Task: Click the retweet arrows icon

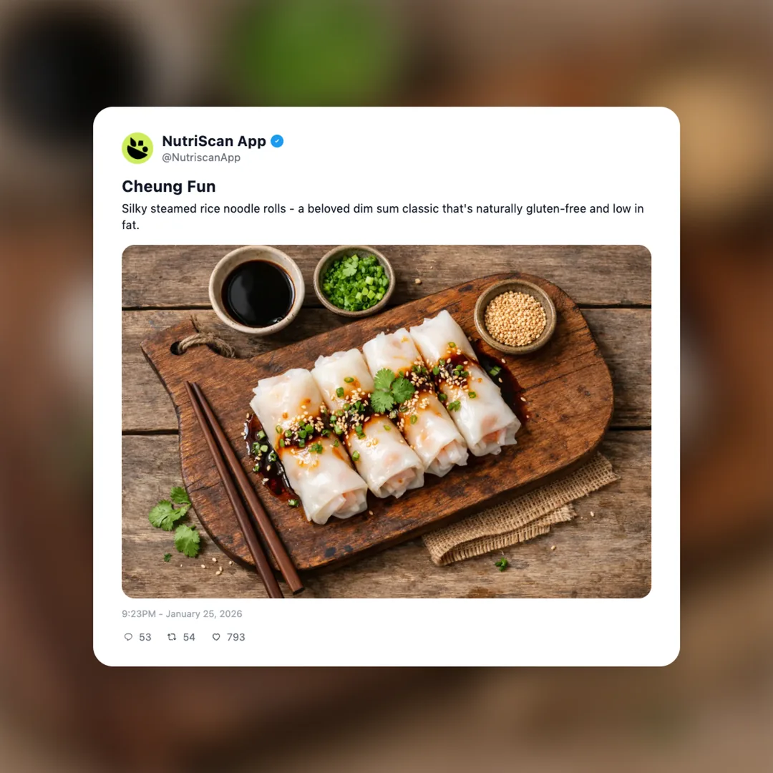Action: [x=172, y=637]
